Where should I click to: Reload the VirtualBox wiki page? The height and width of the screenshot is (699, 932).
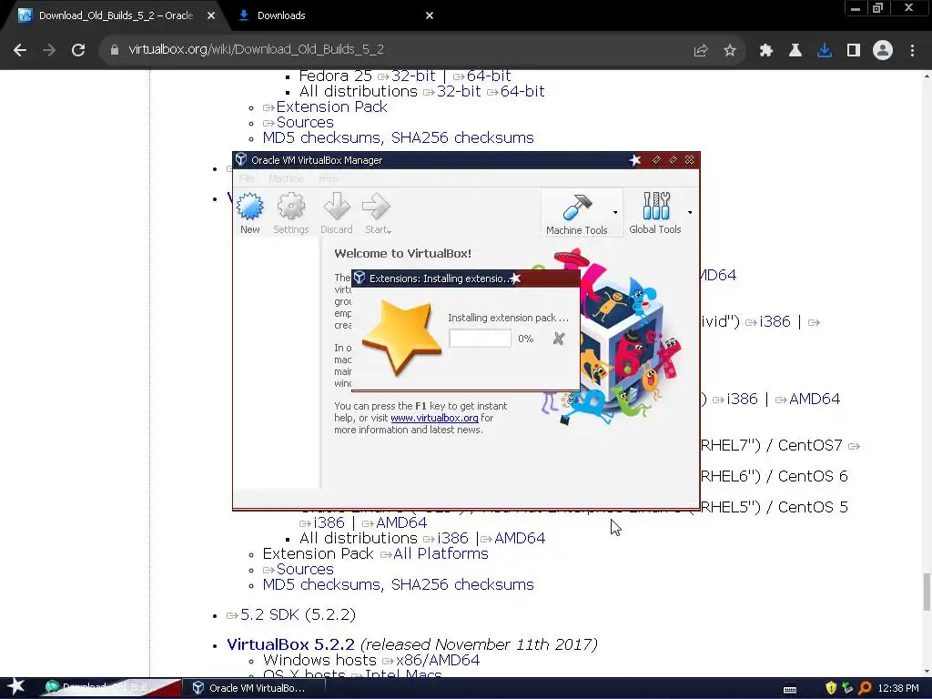click(x=78, y=50)
